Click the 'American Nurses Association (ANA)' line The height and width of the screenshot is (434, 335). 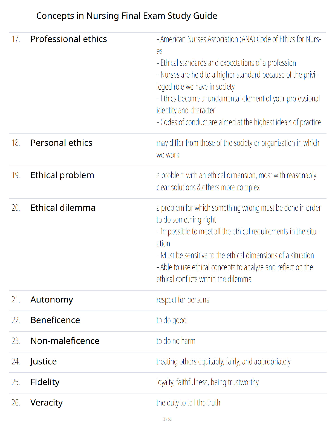(239, 45)
